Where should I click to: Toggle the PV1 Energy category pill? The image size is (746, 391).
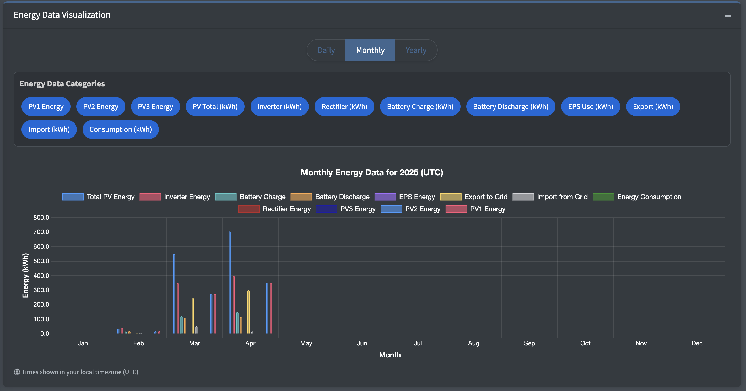46,107
